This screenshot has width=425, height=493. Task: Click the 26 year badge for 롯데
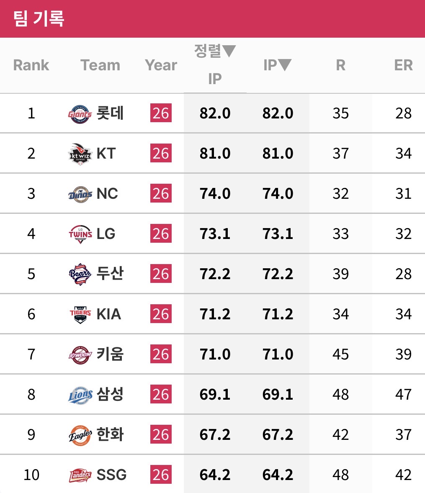click(x=161, y=113)
